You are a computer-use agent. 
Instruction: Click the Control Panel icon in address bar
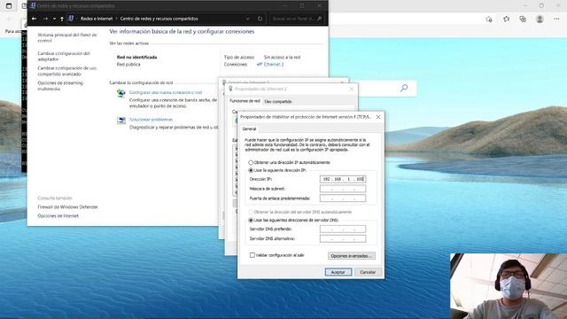71,18
